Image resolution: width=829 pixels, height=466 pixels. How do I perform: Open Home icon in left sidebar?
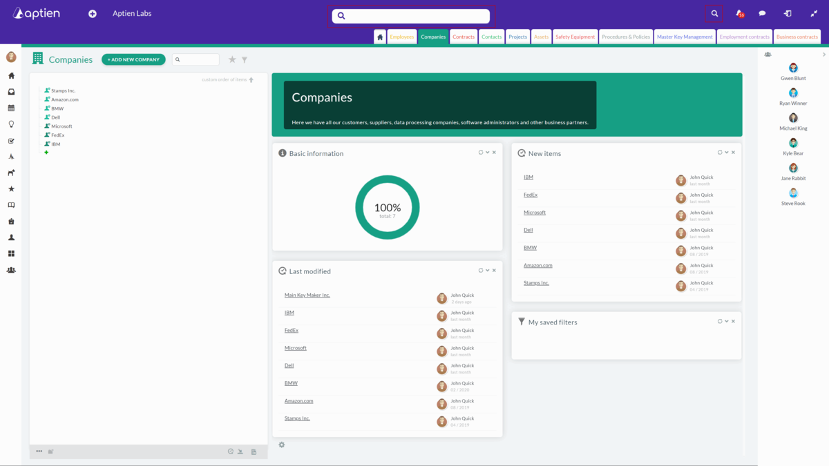pos(11,76)
